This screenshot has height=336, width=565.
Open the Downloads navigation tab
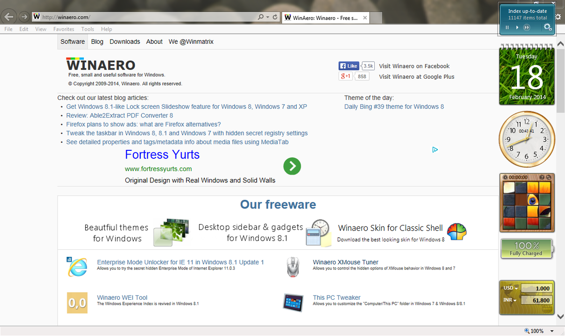(125, 41)
